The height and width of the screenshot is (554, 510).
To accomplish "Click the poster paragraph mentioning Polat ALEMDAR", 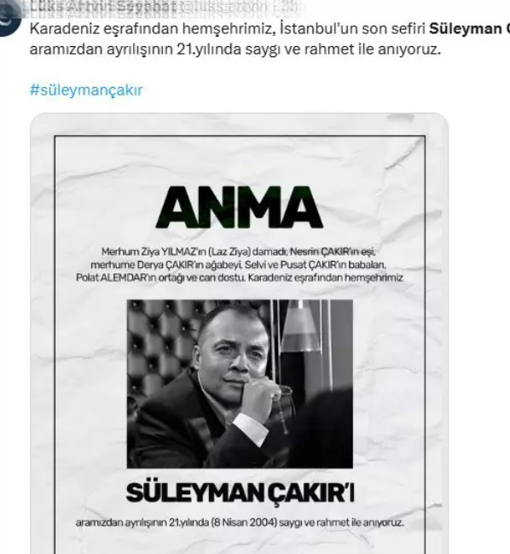I will click(x=240, y=277).
